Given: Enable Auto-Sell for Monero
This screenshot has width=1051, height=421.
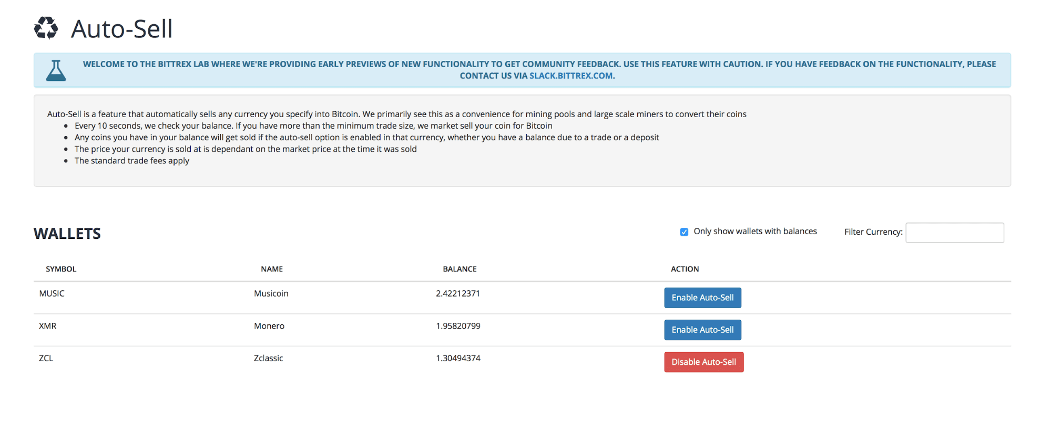Looking at the screenshot, I should coord(702,330).
